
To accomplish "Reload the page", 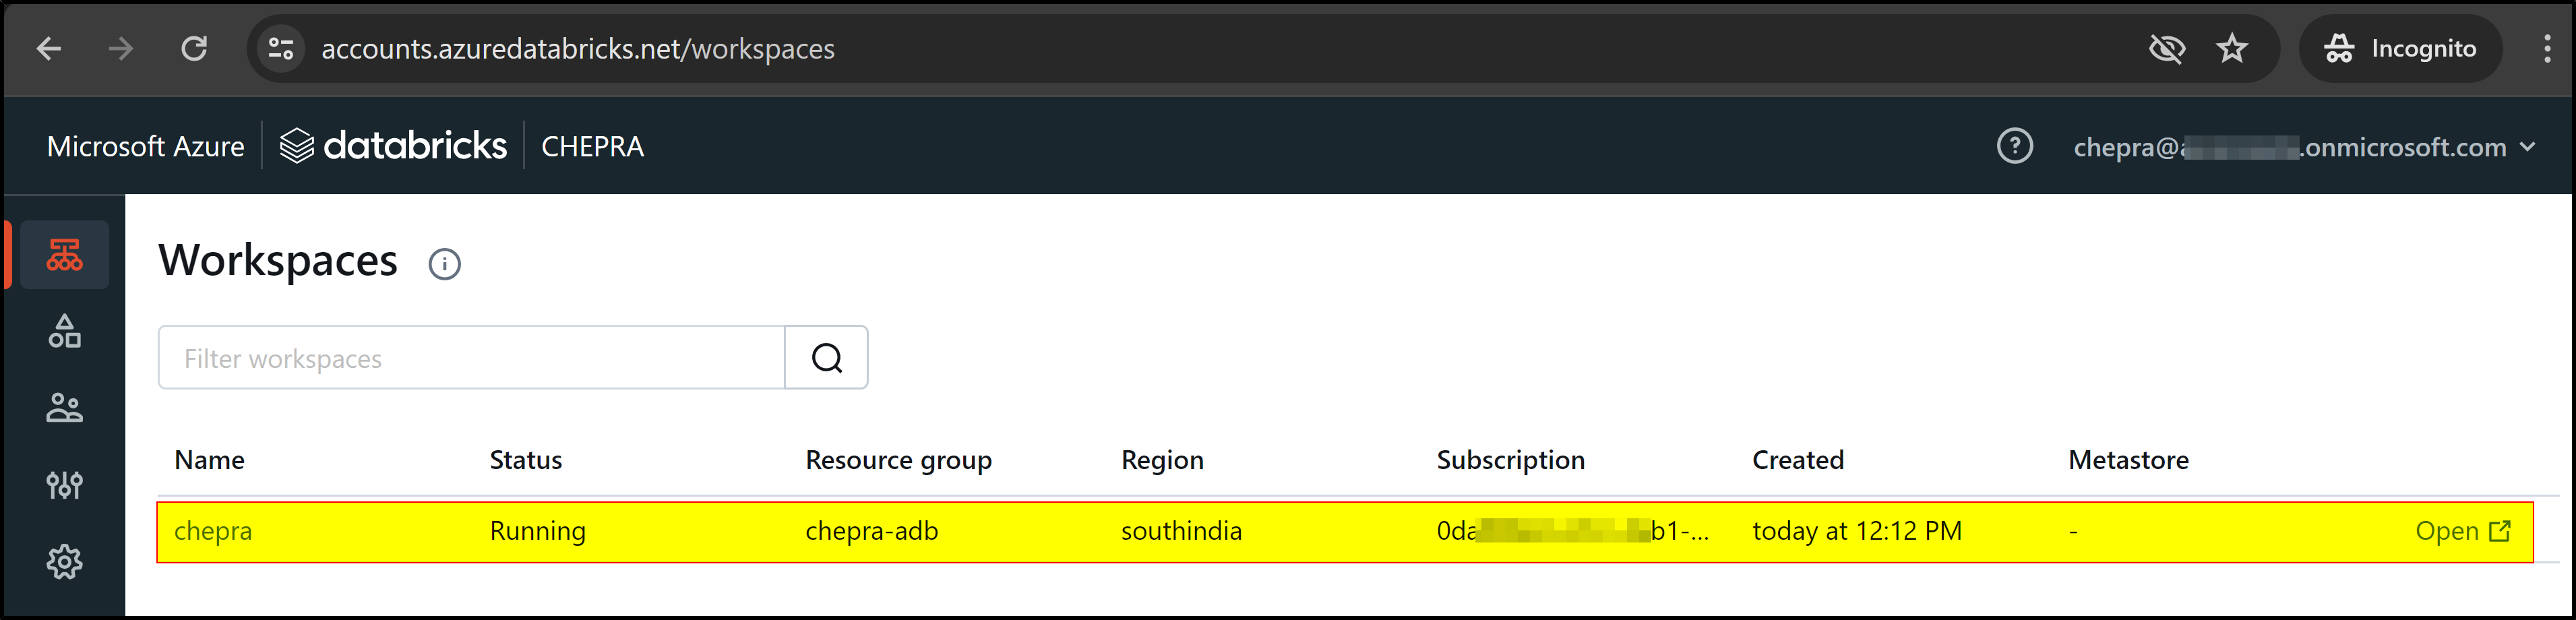I will point(194,48).
